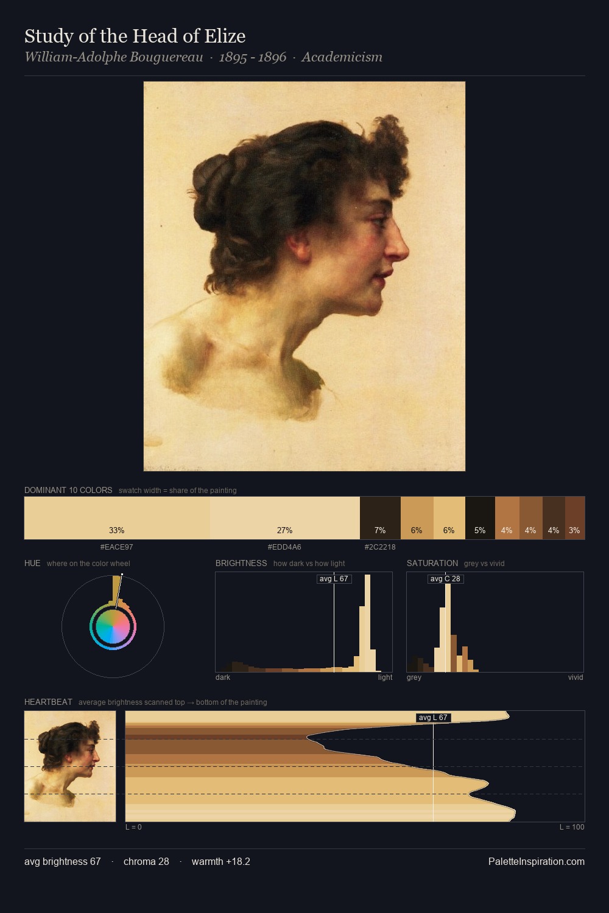Click the 'avg C 28' label in saturation chart
Image resolution: width=609 pixels, height=913 pixels.
(445, 579)
